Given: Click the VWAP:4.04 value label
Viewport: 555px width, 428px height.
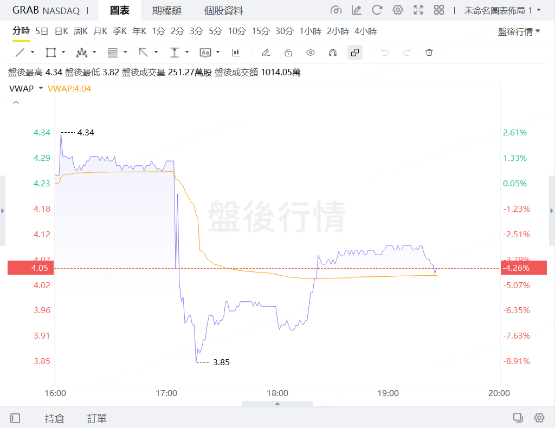Looking at the screenshot, I should [x=69, y=88].
